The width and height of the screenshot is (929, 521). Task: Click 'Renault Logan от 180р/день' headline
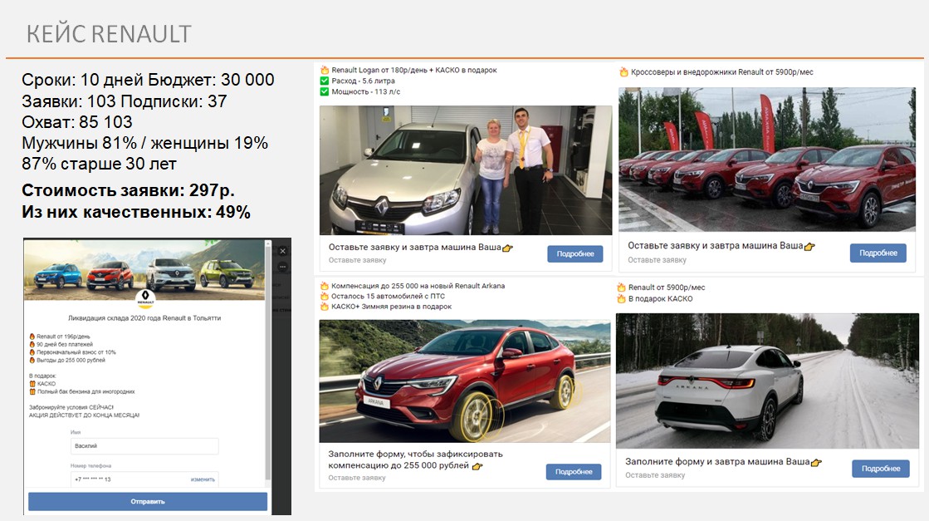(414, 70)
